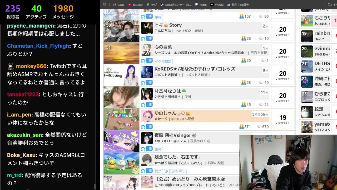Viewport: 337px width, 190px height.
Task: Open the YouTube bookmark
Action: [x=135, y=4]
